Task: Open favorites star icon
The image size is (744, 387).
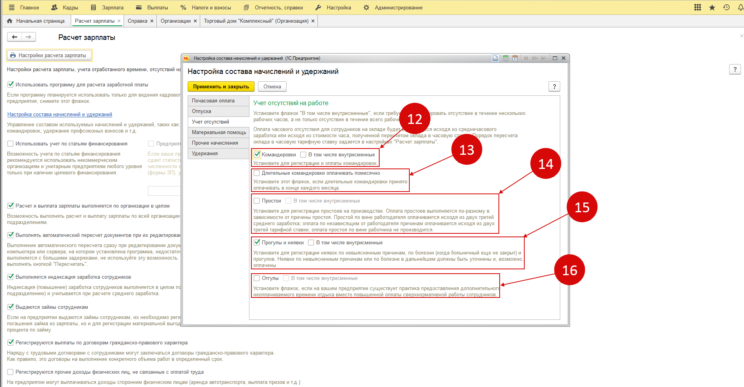Action: click(712, 7)
